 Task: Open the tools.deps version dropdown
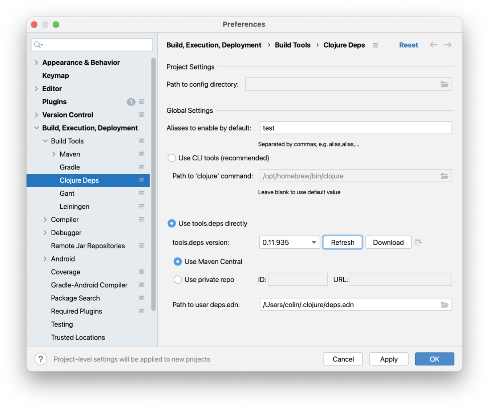(x=289, y=243)
